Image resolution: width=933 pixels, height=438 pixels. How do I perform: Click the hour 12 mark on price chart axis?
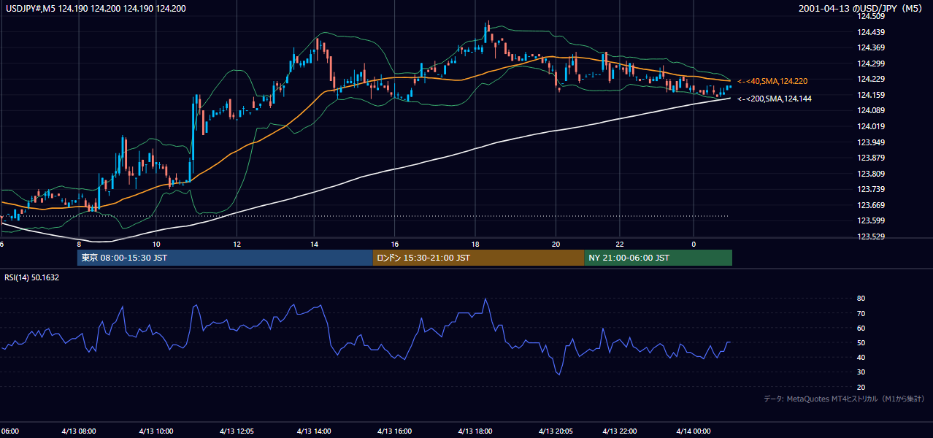click(x=237, y=244)
